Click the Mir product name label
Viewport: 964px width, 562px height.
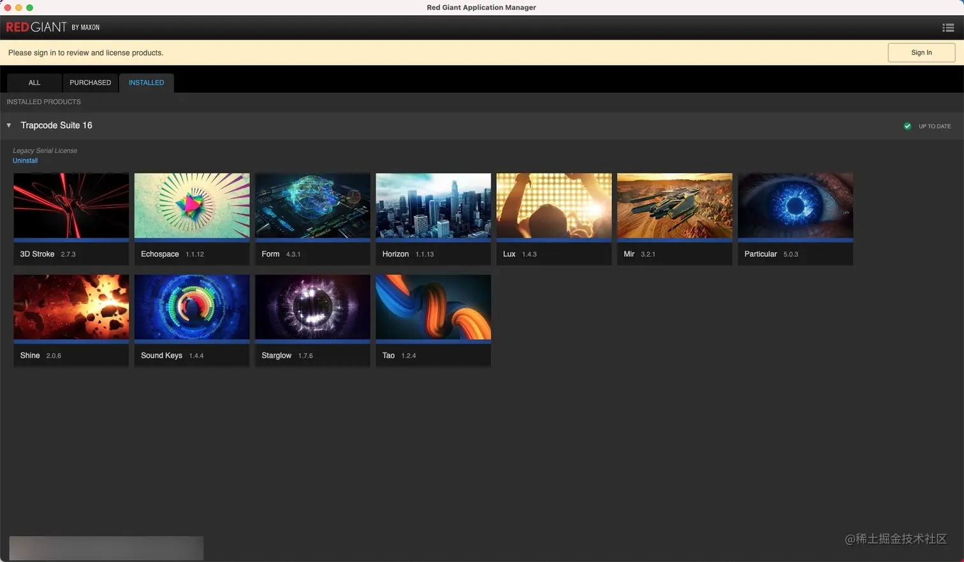tap(629, 254)
